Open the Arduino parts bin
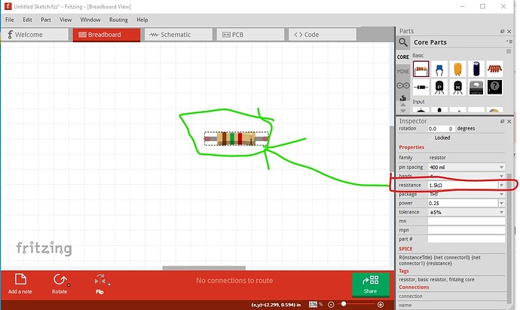This screenshot has height=310, width=520. [403, 86]
